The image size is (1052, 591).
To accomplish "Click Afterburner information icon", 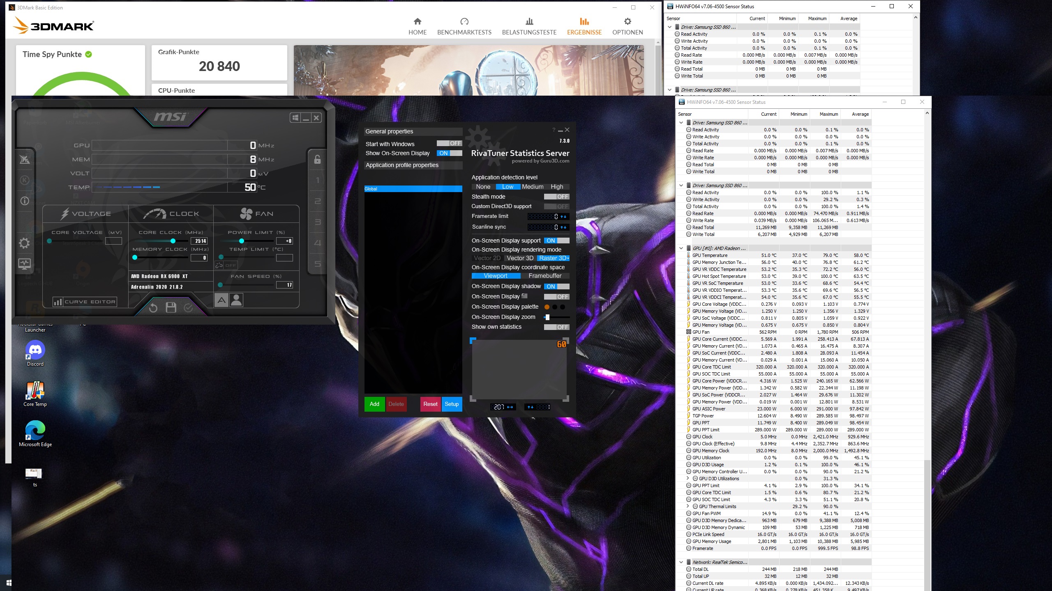I will pyautogui.click(x=25, y=201).
